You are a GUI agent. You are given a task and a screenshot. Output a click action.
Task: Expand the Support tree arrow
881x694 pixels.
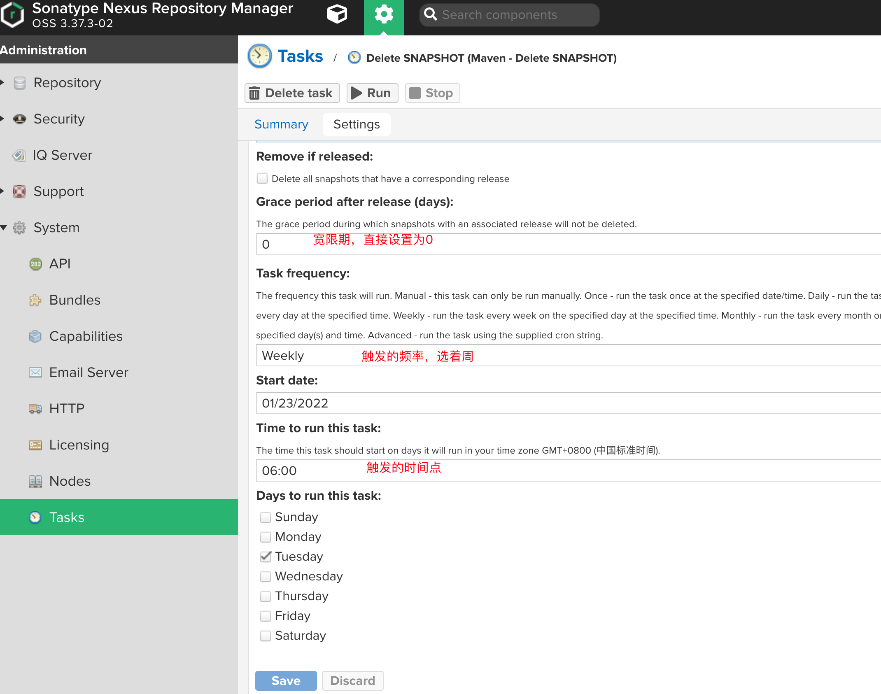click(2, 191)
